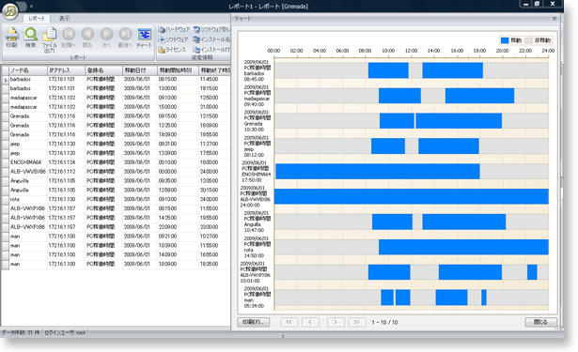This screenshot has width=578, height=352.
Task: Click the 閉じる button in chart dialog
Action: 540,322
